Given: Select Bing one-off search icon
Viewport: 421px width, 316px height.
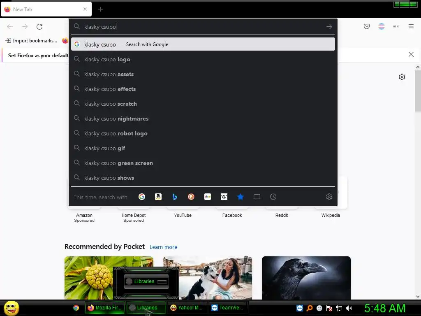Looking at the screenshot, I should coord(175,197).
